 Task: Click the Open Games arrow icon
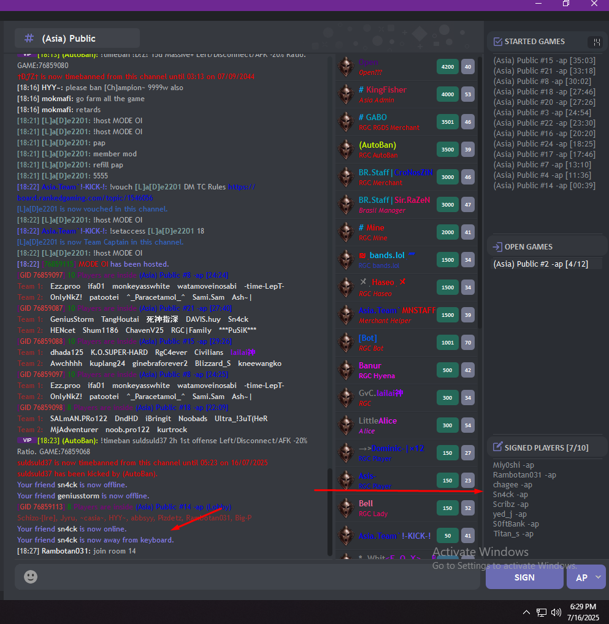(497, 247)
